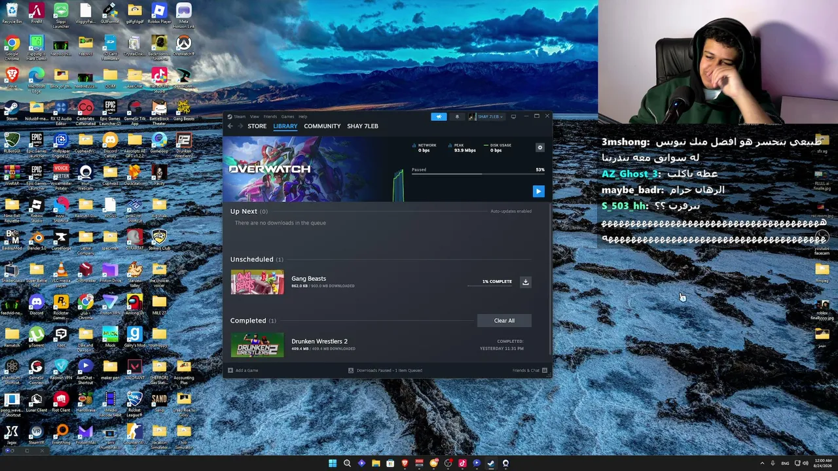Go forward in Steam navigation
Viewport: 838px width, 471px height.
[240, 126]
